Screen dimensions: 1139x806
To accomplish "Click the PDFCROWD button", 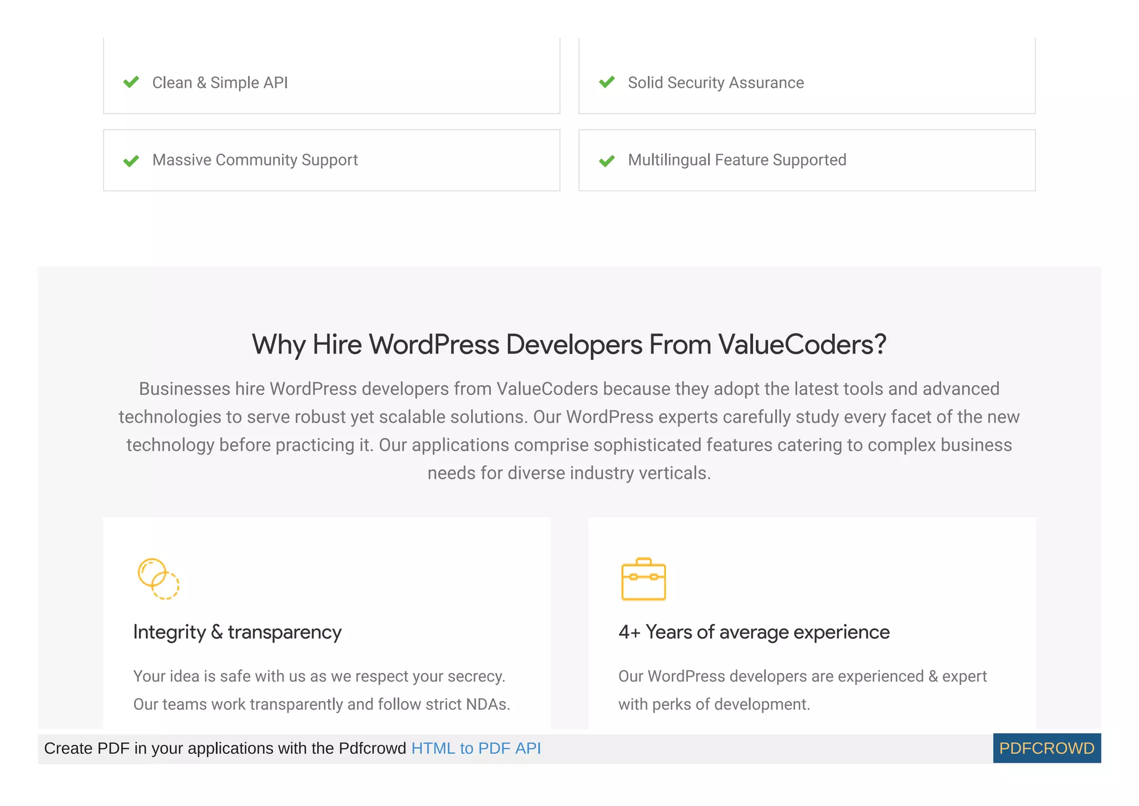I will pyautogui.click(x=1047, y=748).
